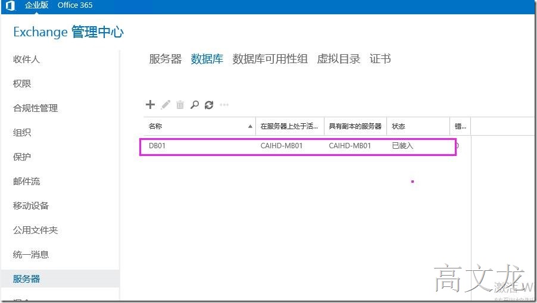Sort by 名称 column header
Screen dimensions: 537x303
tap(199, 126)
